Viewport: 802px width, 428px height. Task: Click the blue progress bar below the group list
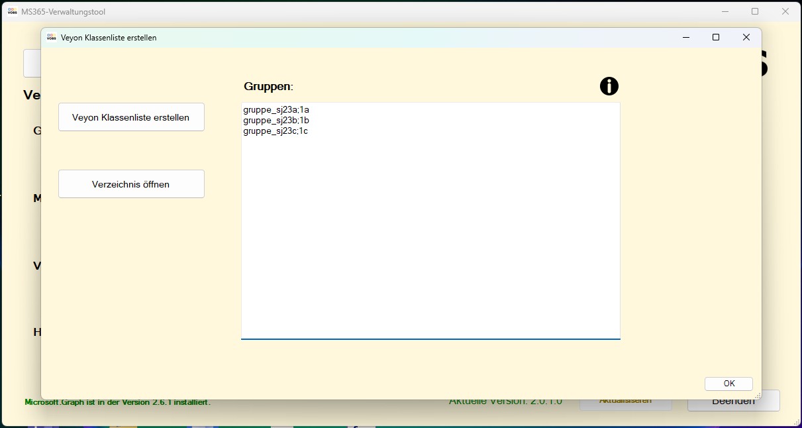tap(430, 339)
